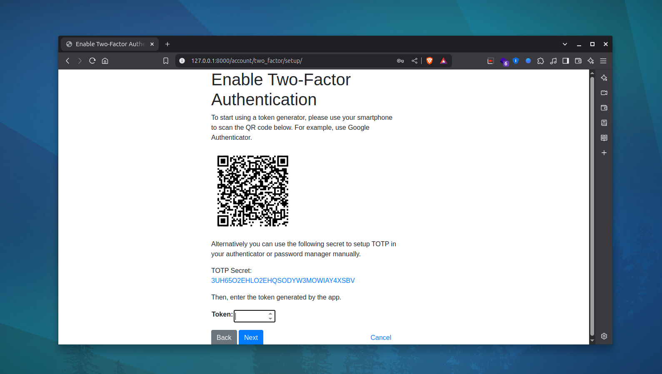Screen dimensions: 662x374
Task: Open the Brave Rewards triangle icon
Action: (x=443, y=61)
